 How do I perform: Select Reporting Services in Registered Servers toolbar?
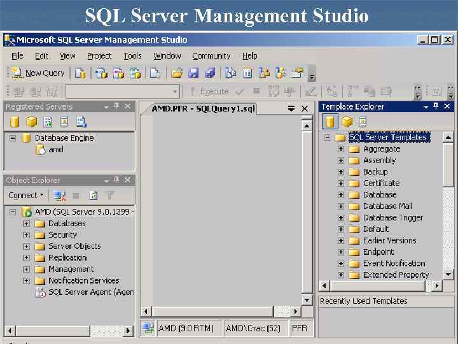click(48, 122)
